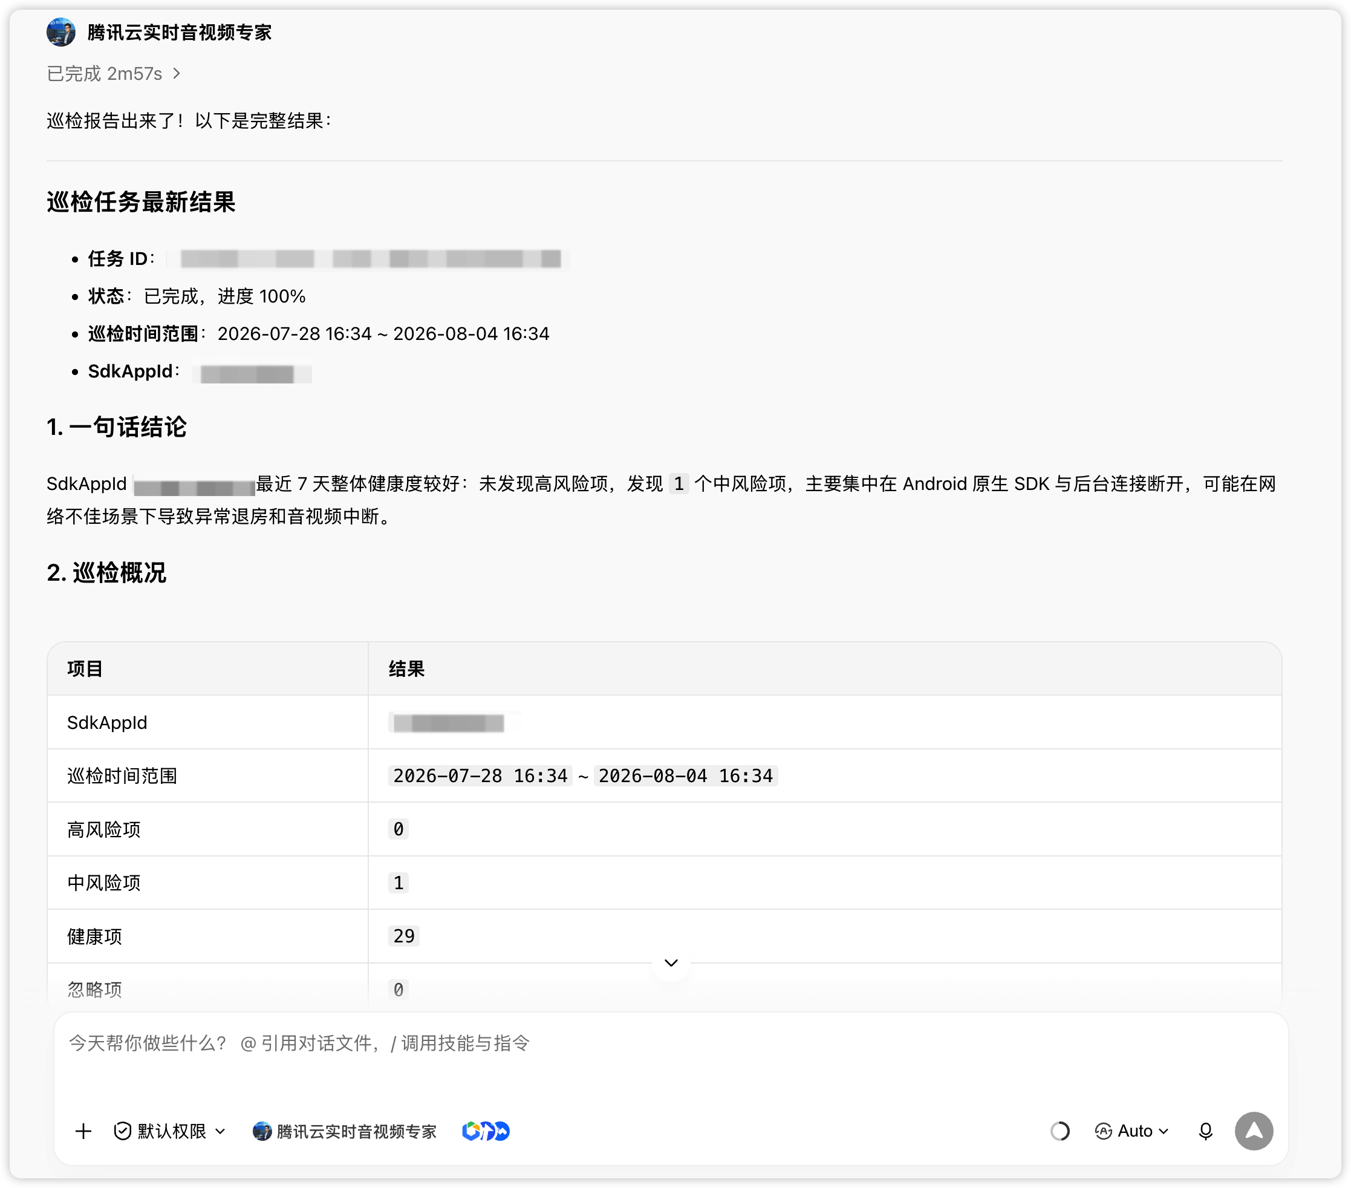Click the 腾讯云实时音视频专家 name in the header
Viewport: 1351px width, 1188px height.
pyautogui.click(x=179, y=33)
